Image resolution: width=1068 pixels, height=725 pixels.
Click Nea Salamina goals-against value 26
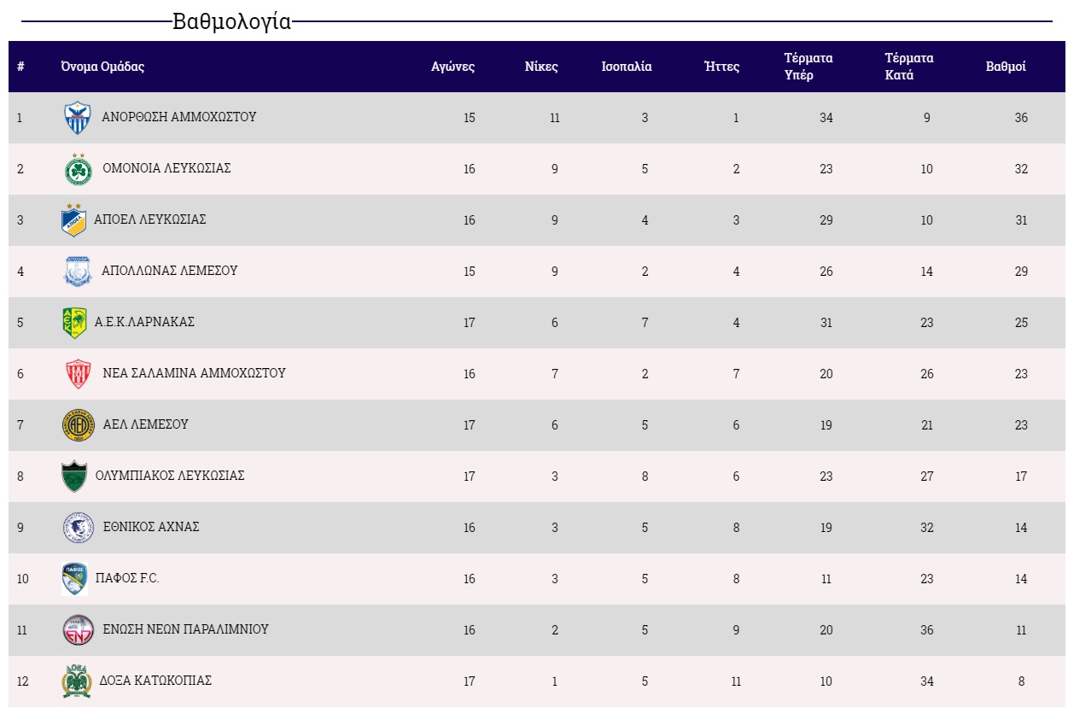coord(927,374)
